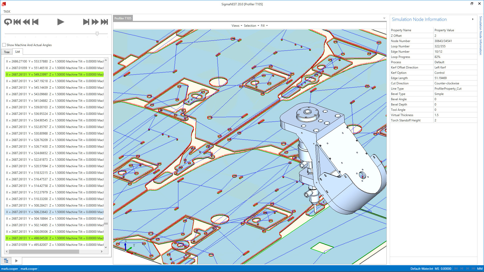484x272 pixels.
Task: Select list row with Y = 506.23643
Action: point(54,212)
